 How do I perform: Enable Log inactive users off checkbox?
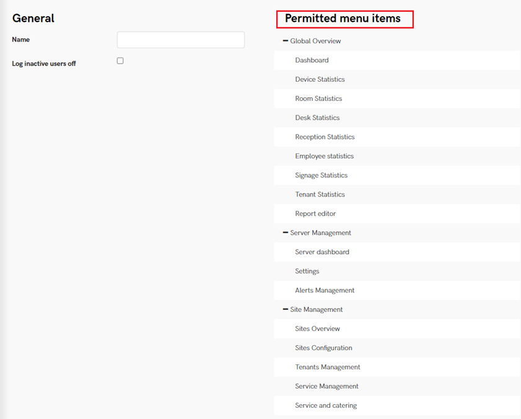click(x=120, y=61)
